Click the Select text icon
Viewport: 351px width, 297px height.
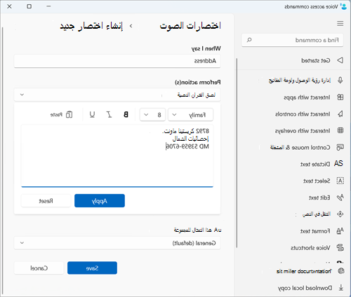(340, 181)
